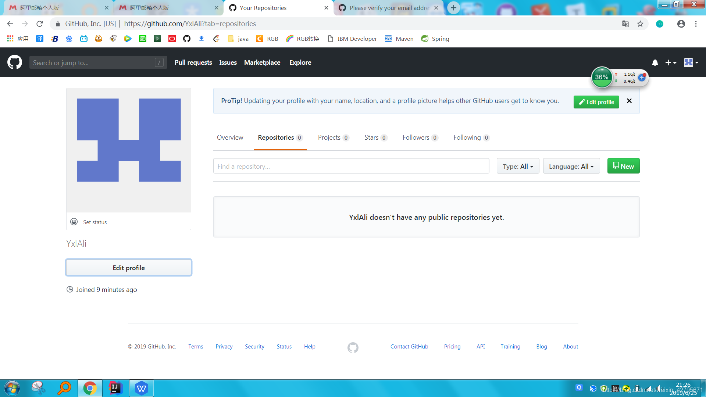Open the plus create-new dropdown in header
The width and height of the screenshot is (706, 397).
click(x=671, y=63)
